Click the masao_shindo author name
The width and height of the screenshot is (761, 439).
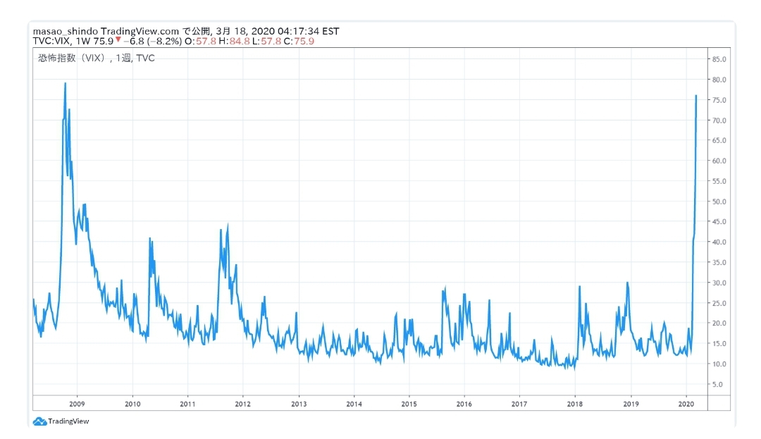pos(66,31)
